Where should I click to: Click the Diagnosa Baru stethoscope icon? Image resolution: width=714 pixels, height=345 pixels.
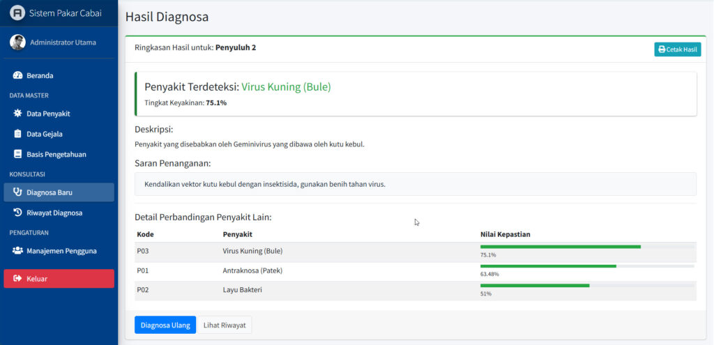pos(17,192)
